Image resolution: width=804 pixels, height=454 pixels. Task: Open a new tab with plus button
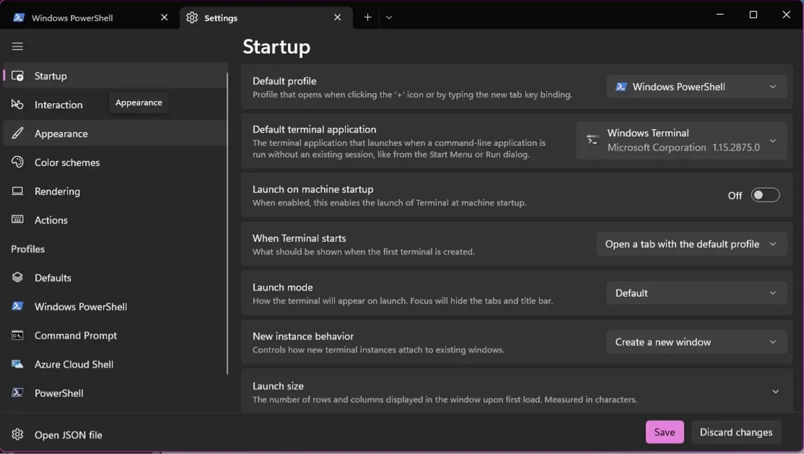[x=367, y=18]
